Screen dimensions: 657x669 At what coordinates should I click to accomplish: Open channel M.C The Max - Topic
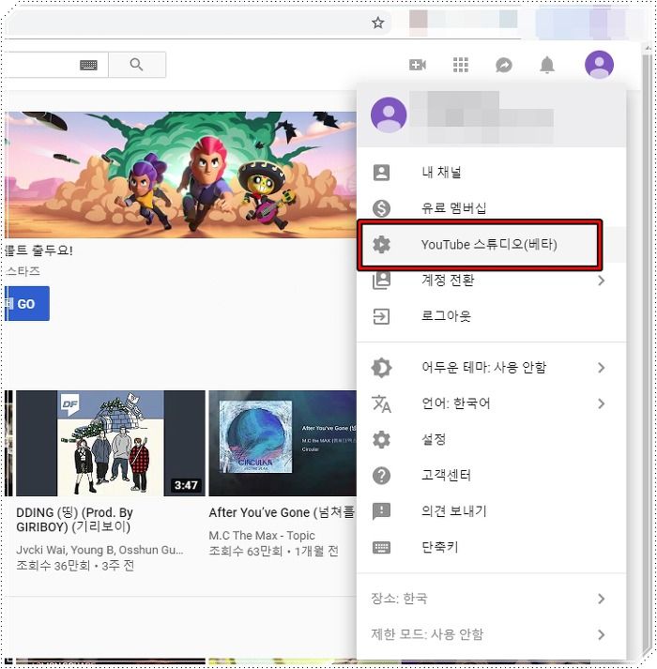pos(262,536)
